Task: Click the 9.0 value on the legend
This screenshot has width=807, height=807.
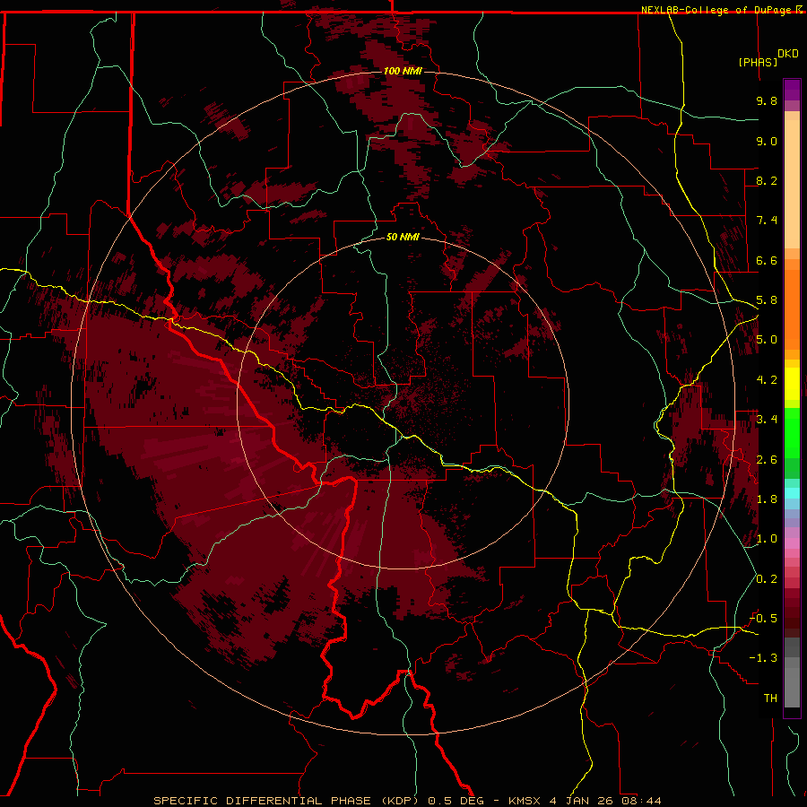Action: pyautogui.click(x=767, y=141)
